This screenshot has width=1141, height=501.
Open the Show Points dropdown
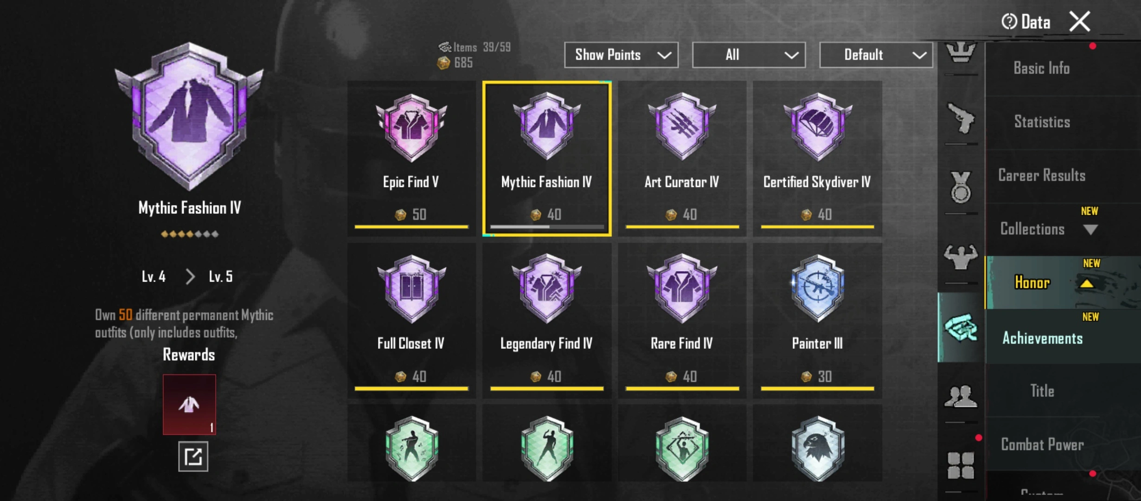tap(621, 55)
